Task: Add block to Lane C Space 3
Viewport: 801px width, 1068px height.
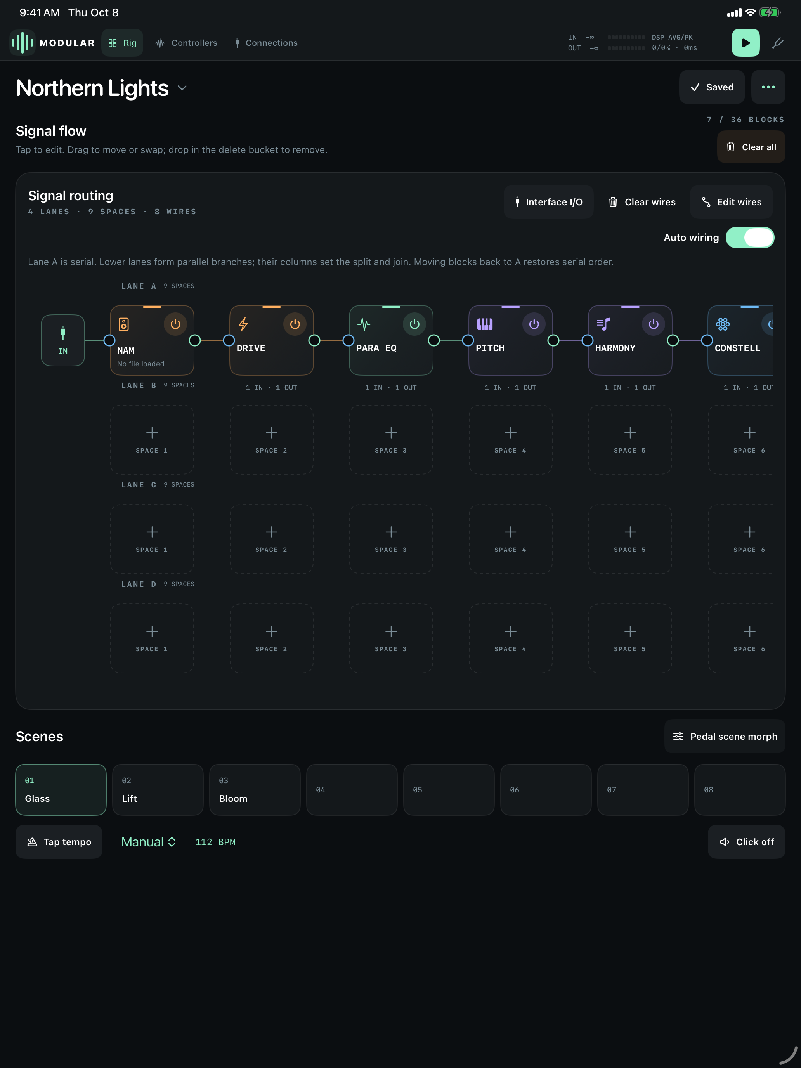Action: [391, 539]
